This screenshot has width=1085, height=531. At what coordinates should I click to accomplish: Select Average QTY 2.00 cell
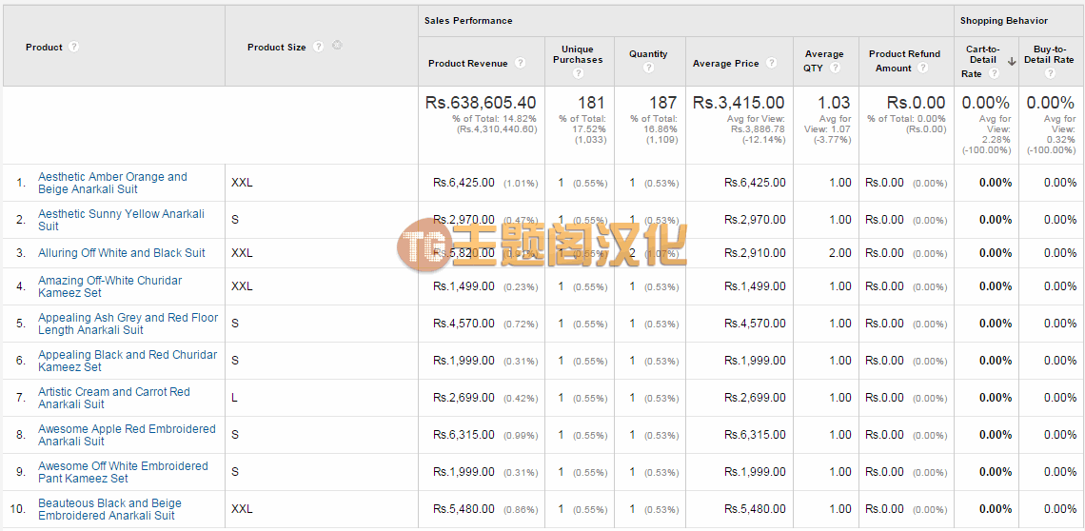(840, 253)
